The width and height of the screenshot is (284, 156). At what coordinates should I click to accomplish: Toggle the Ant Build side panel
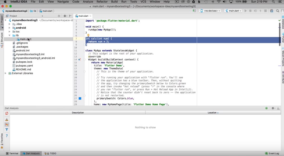(x=282, y=77)
